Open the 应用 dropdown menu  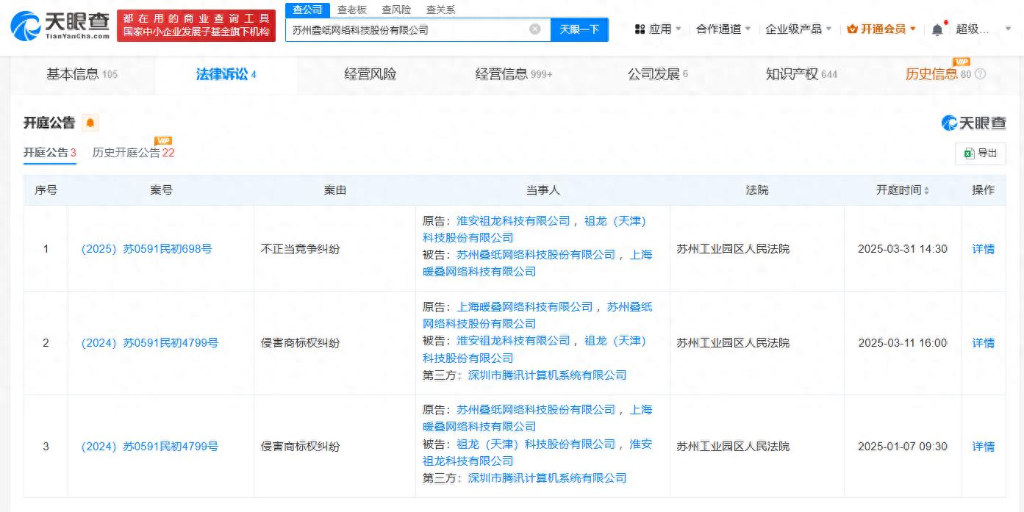658,29
